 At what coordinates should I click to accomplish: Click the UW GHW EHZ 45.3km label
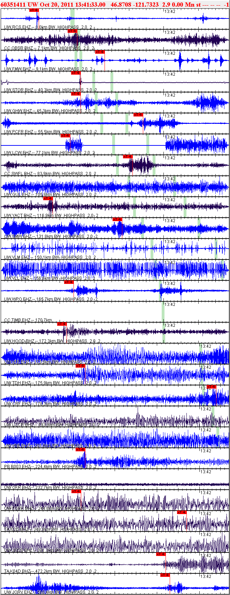point(49,111)
